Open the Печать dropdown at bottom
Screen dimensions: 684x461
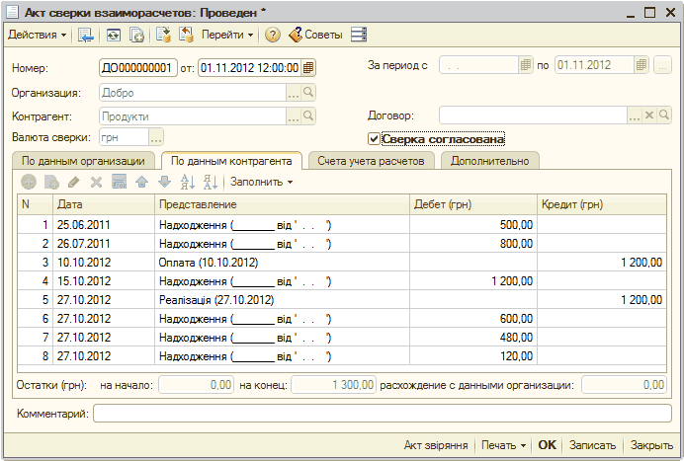coord(503,445)
